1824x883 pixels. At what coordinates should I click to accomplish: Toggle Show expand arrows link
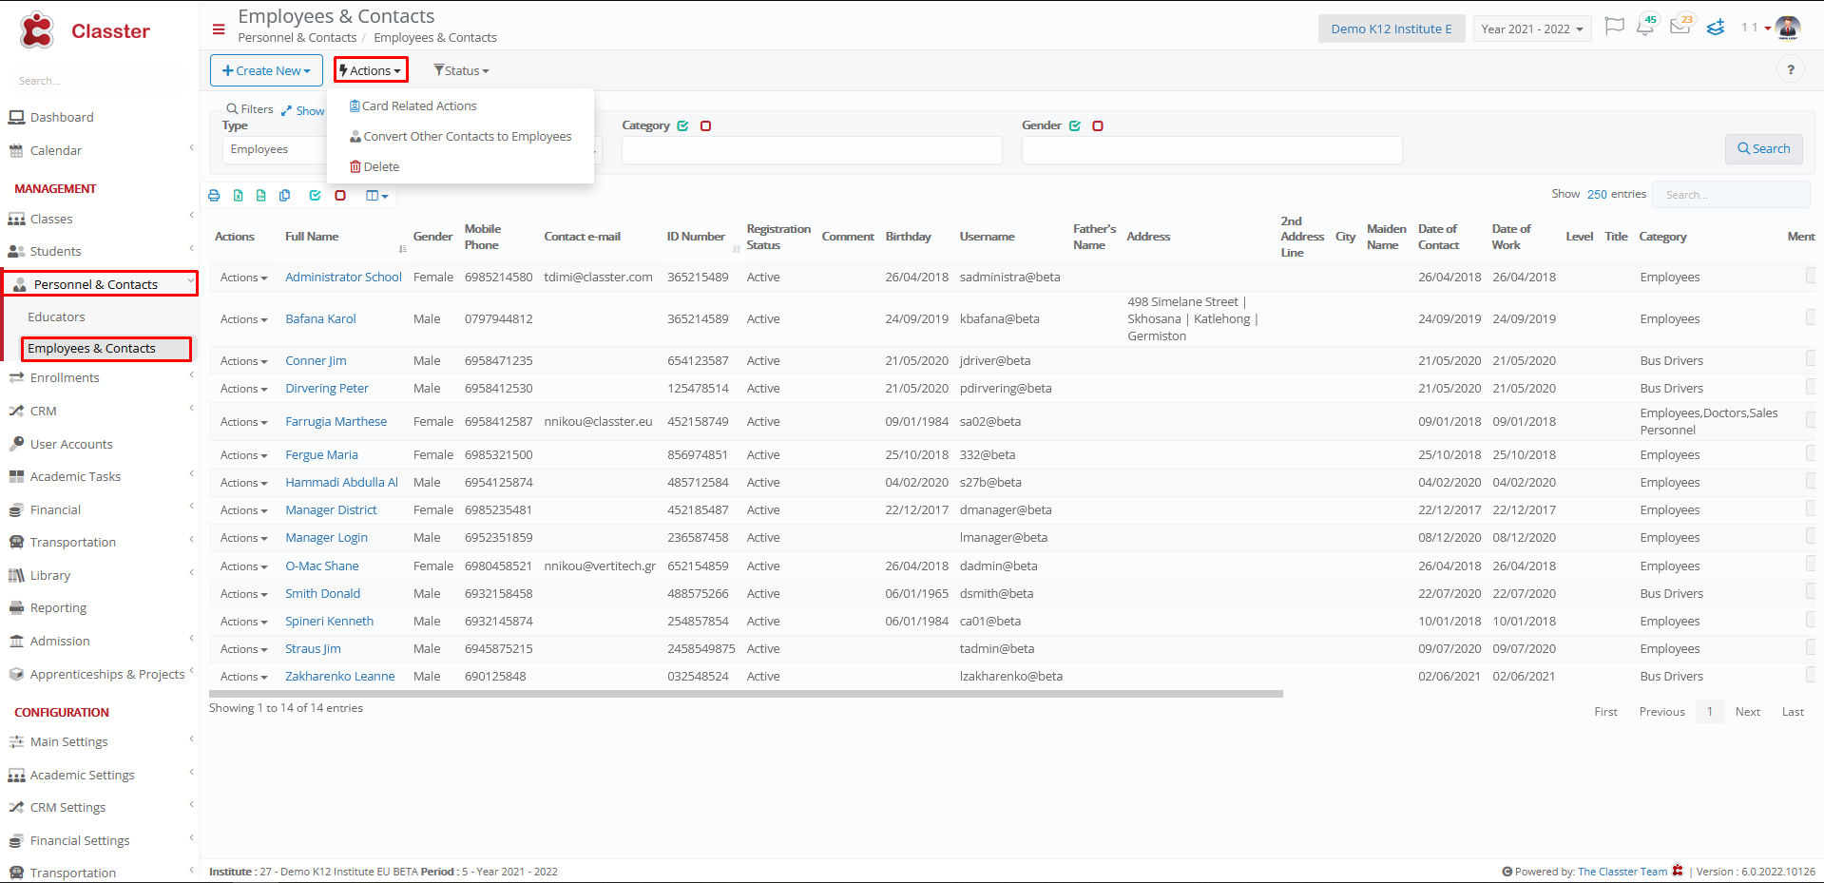(302, 110)
